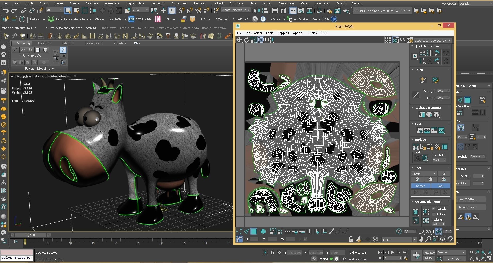Open the Mapping menu in Edit UVWs
Image resolution: width=493 pixels, height=263 pixels.
(283, 33)
